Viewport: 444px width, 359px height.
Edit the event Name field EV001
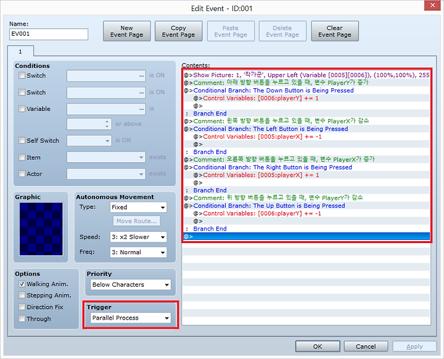coord(49,34)
